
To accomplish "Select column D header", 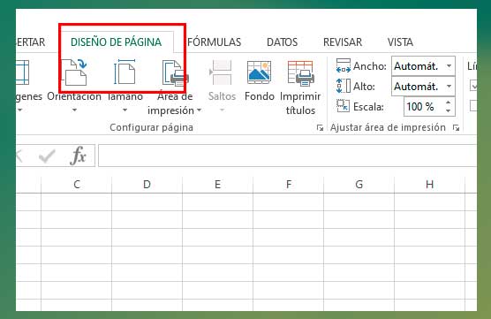I will pyautogui.click(x=147, y=185).
